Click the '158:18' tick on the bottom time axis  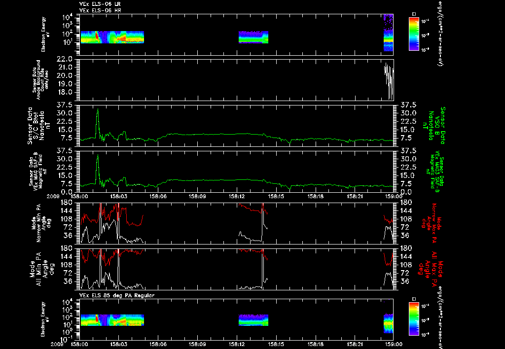(x=315, y=344)
